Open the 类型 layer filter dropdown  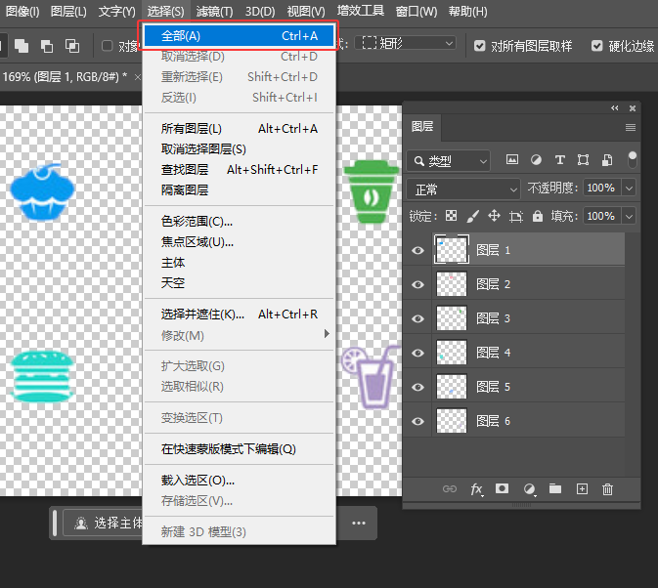tap(450, 160)
